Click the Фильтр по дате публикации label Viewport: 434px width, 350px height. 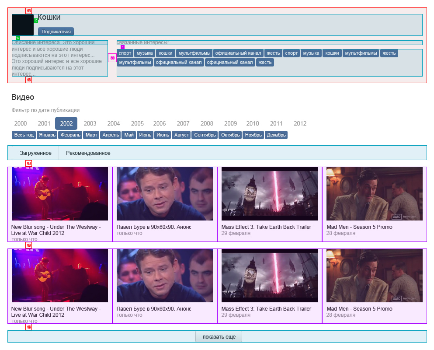pyautogui.click(x=45, y=110)
